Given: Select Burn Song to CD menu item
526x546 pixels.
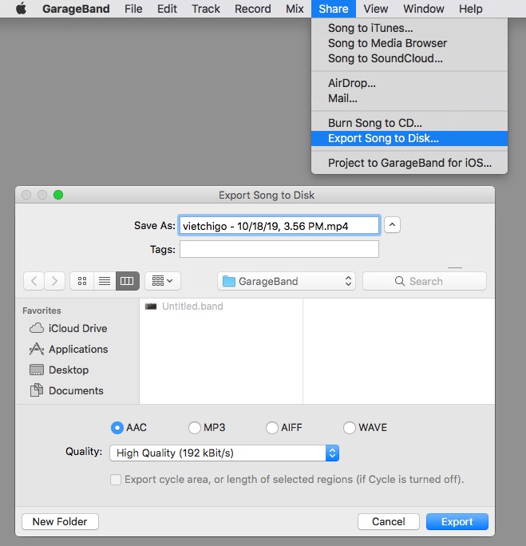Looking at the screenshot, I should tap(375, 123).
